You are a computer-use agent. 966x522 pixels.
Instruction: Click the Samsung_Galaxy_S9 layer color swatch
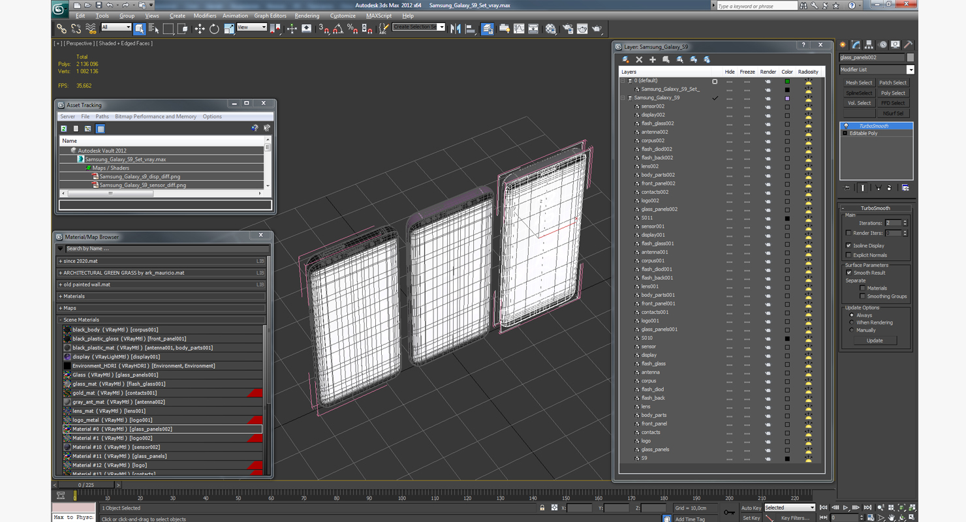pos(787,98)
